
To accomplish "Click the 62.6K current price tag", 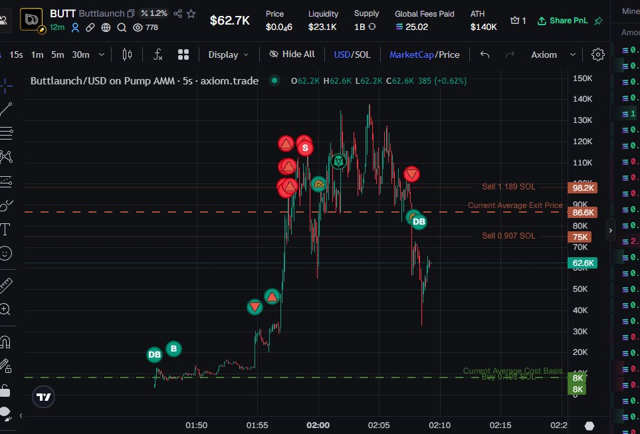I will point(583,263).
